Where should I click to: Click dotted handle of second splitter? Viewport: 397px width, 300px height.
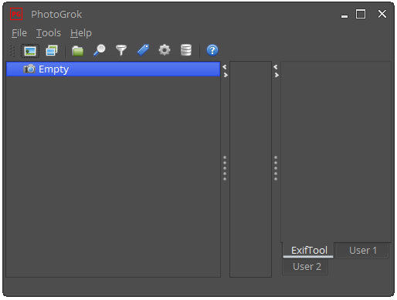[276, 168]
